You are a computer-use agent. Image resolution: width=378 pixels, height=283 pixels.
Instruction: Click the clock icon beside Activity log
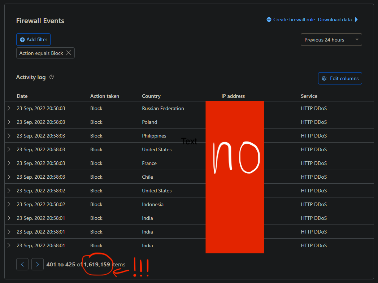click(x=52, y=77)
